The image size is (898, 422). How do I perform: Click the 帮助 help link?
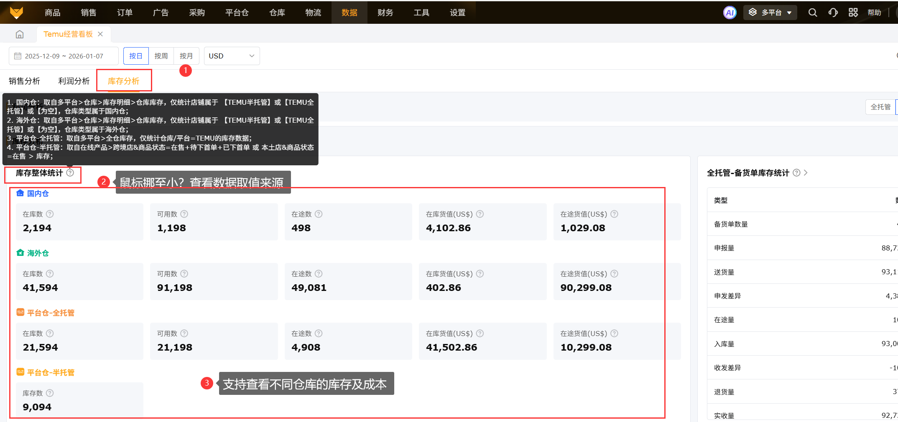(x=874, y=13)
